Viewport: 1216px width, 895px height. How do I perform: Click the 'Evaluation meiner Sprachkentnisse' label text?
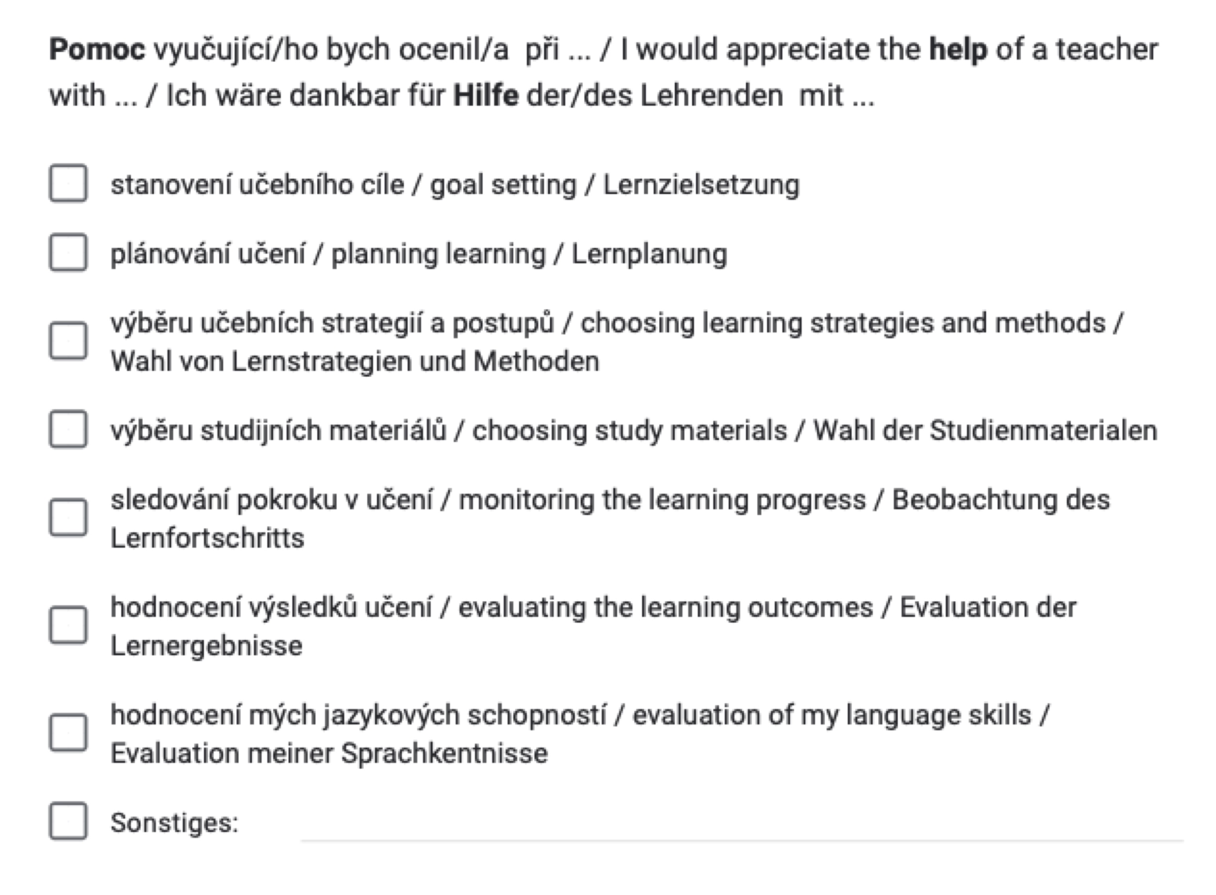click(329, 753)
